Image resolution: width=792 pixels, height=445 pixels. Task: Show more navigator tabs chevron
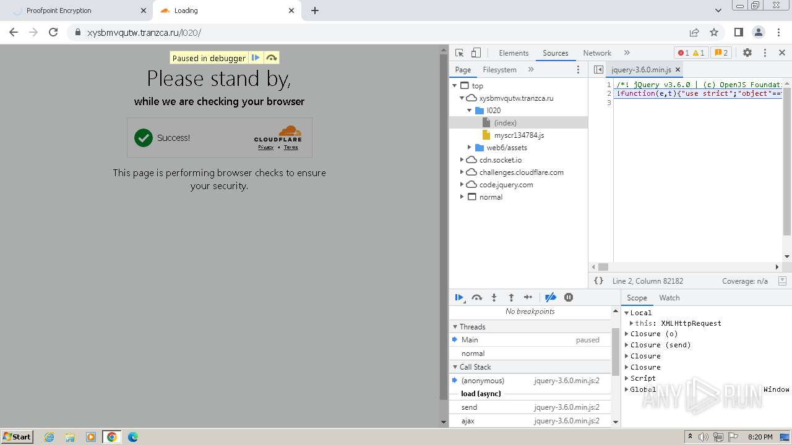click(x=531, y=70)
